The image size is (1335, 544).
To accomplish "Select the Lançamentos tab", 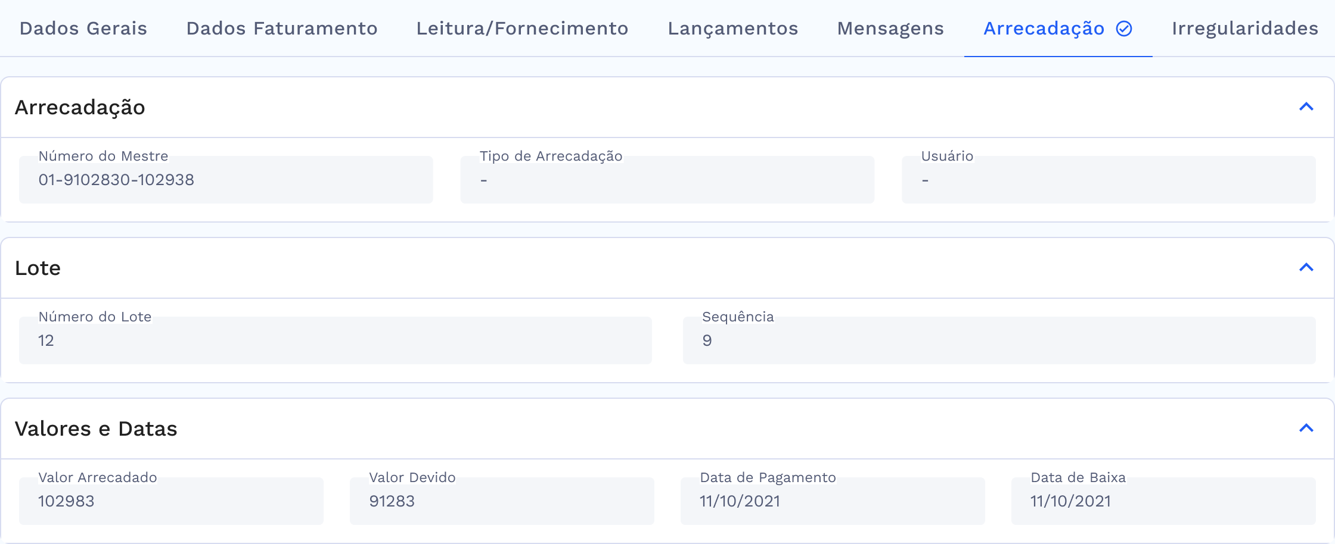I will pos(732,29).
